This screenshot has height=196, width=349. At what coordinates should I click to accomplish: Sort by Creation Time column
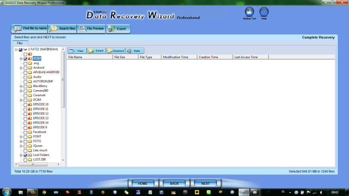point(215,57)
